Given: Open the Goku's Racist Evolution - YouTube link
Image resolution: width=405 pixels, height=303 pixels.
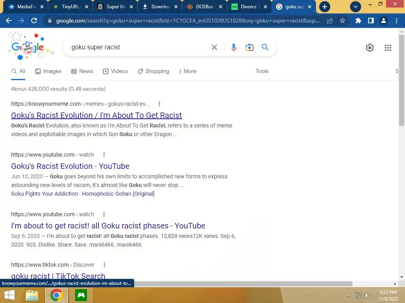Looking at the screenshot, I should [x=70, y=166].
